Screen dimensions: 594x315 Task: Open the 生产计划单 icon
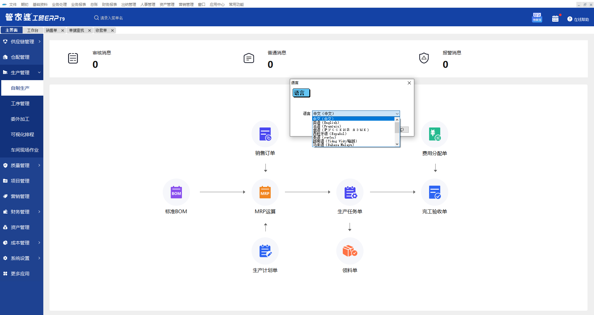tap(265, 251)
